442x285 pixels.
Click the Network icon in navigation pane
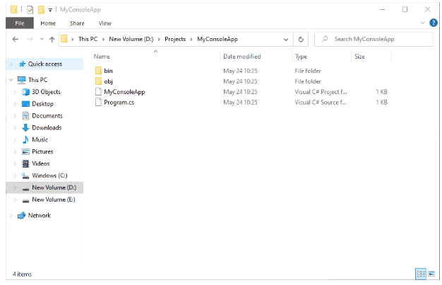click(x=22, y=216)
